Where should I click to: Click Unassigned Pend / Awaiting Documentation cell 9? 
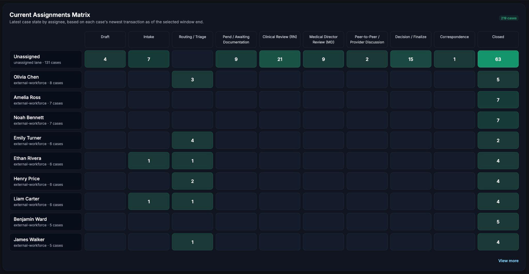coord(236,59)
